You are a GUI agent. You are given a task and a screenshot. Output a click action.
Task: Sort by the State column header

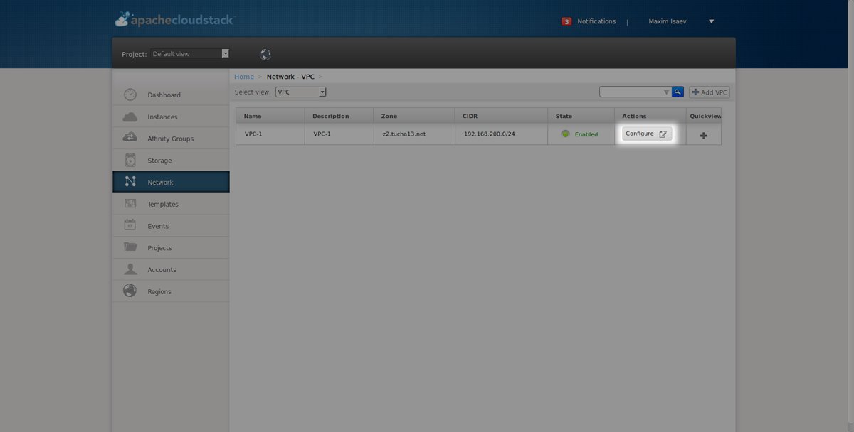[x=581, y=116]
